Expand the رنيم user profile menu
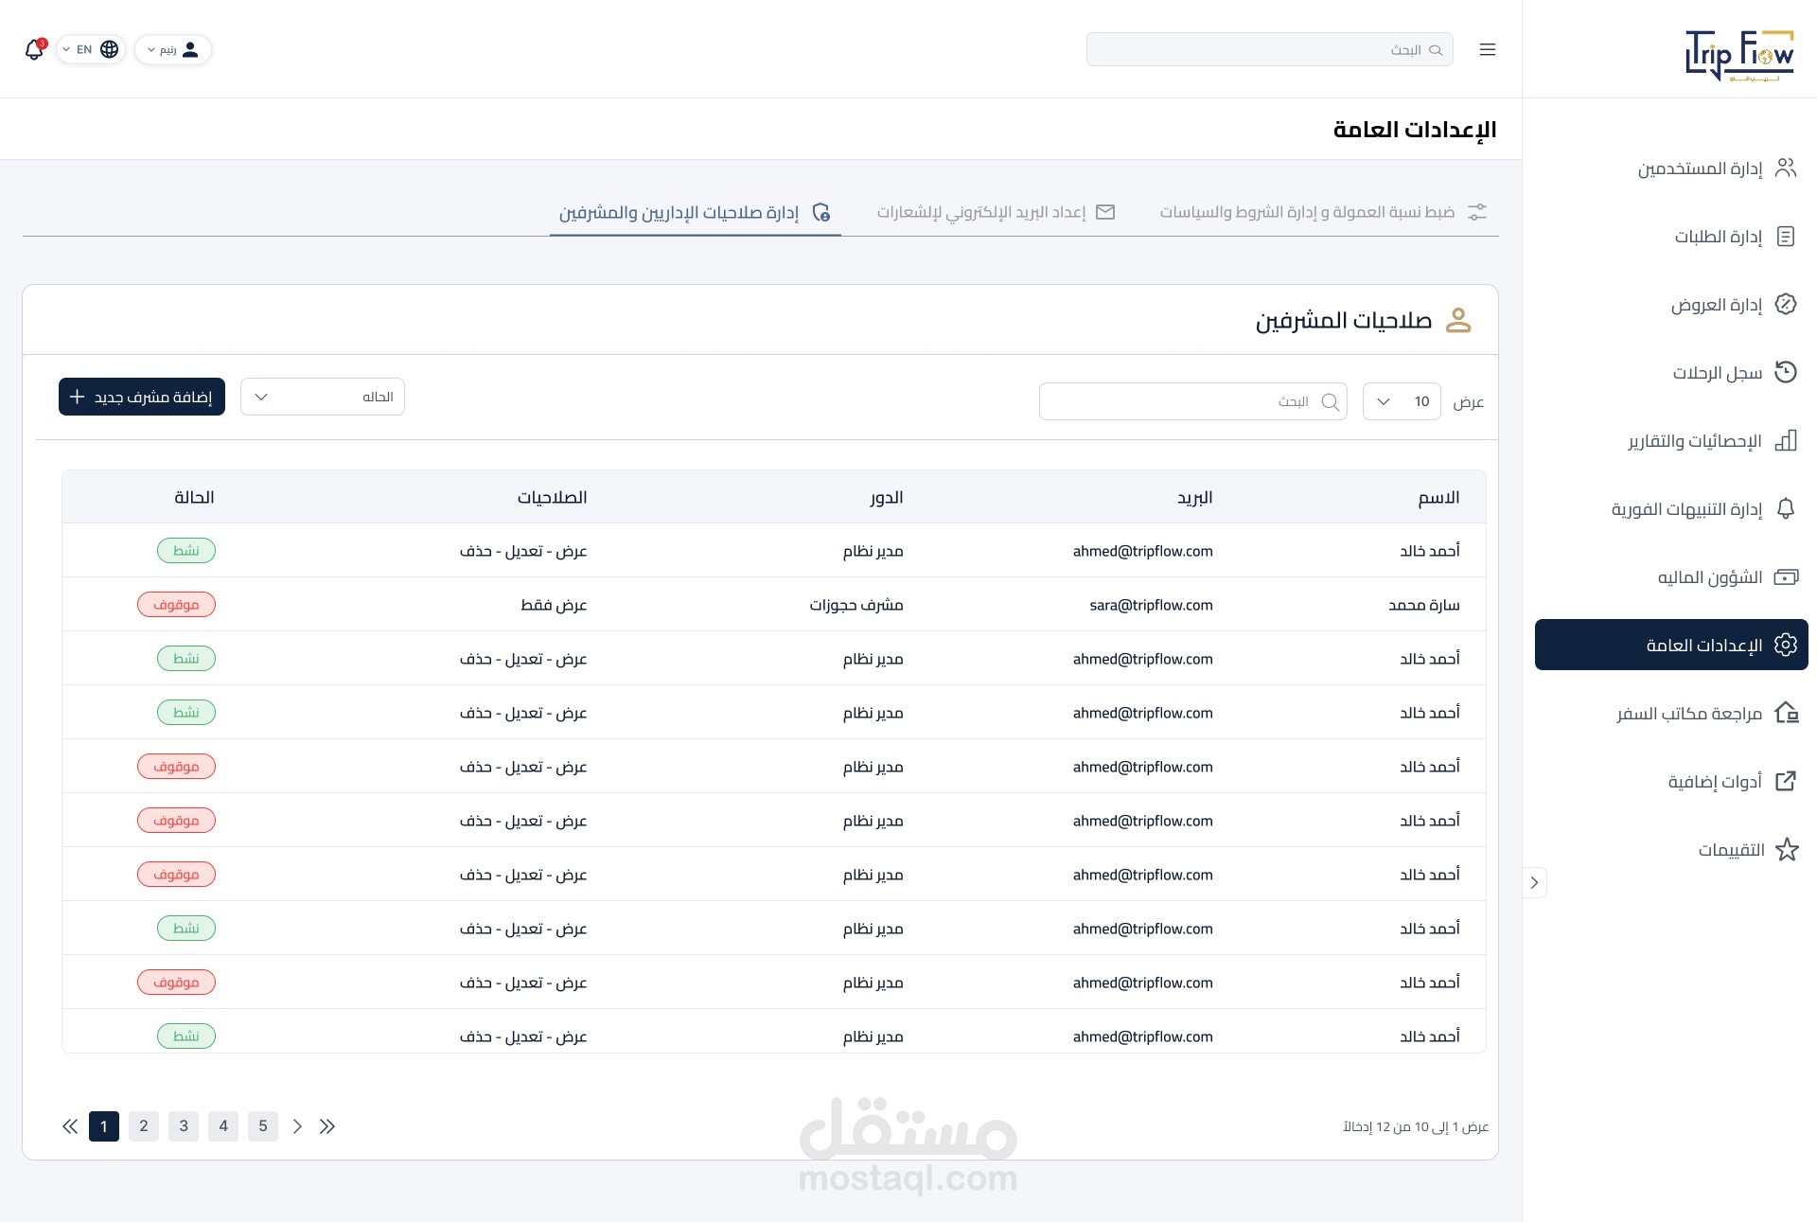 [x=173, y=49]
